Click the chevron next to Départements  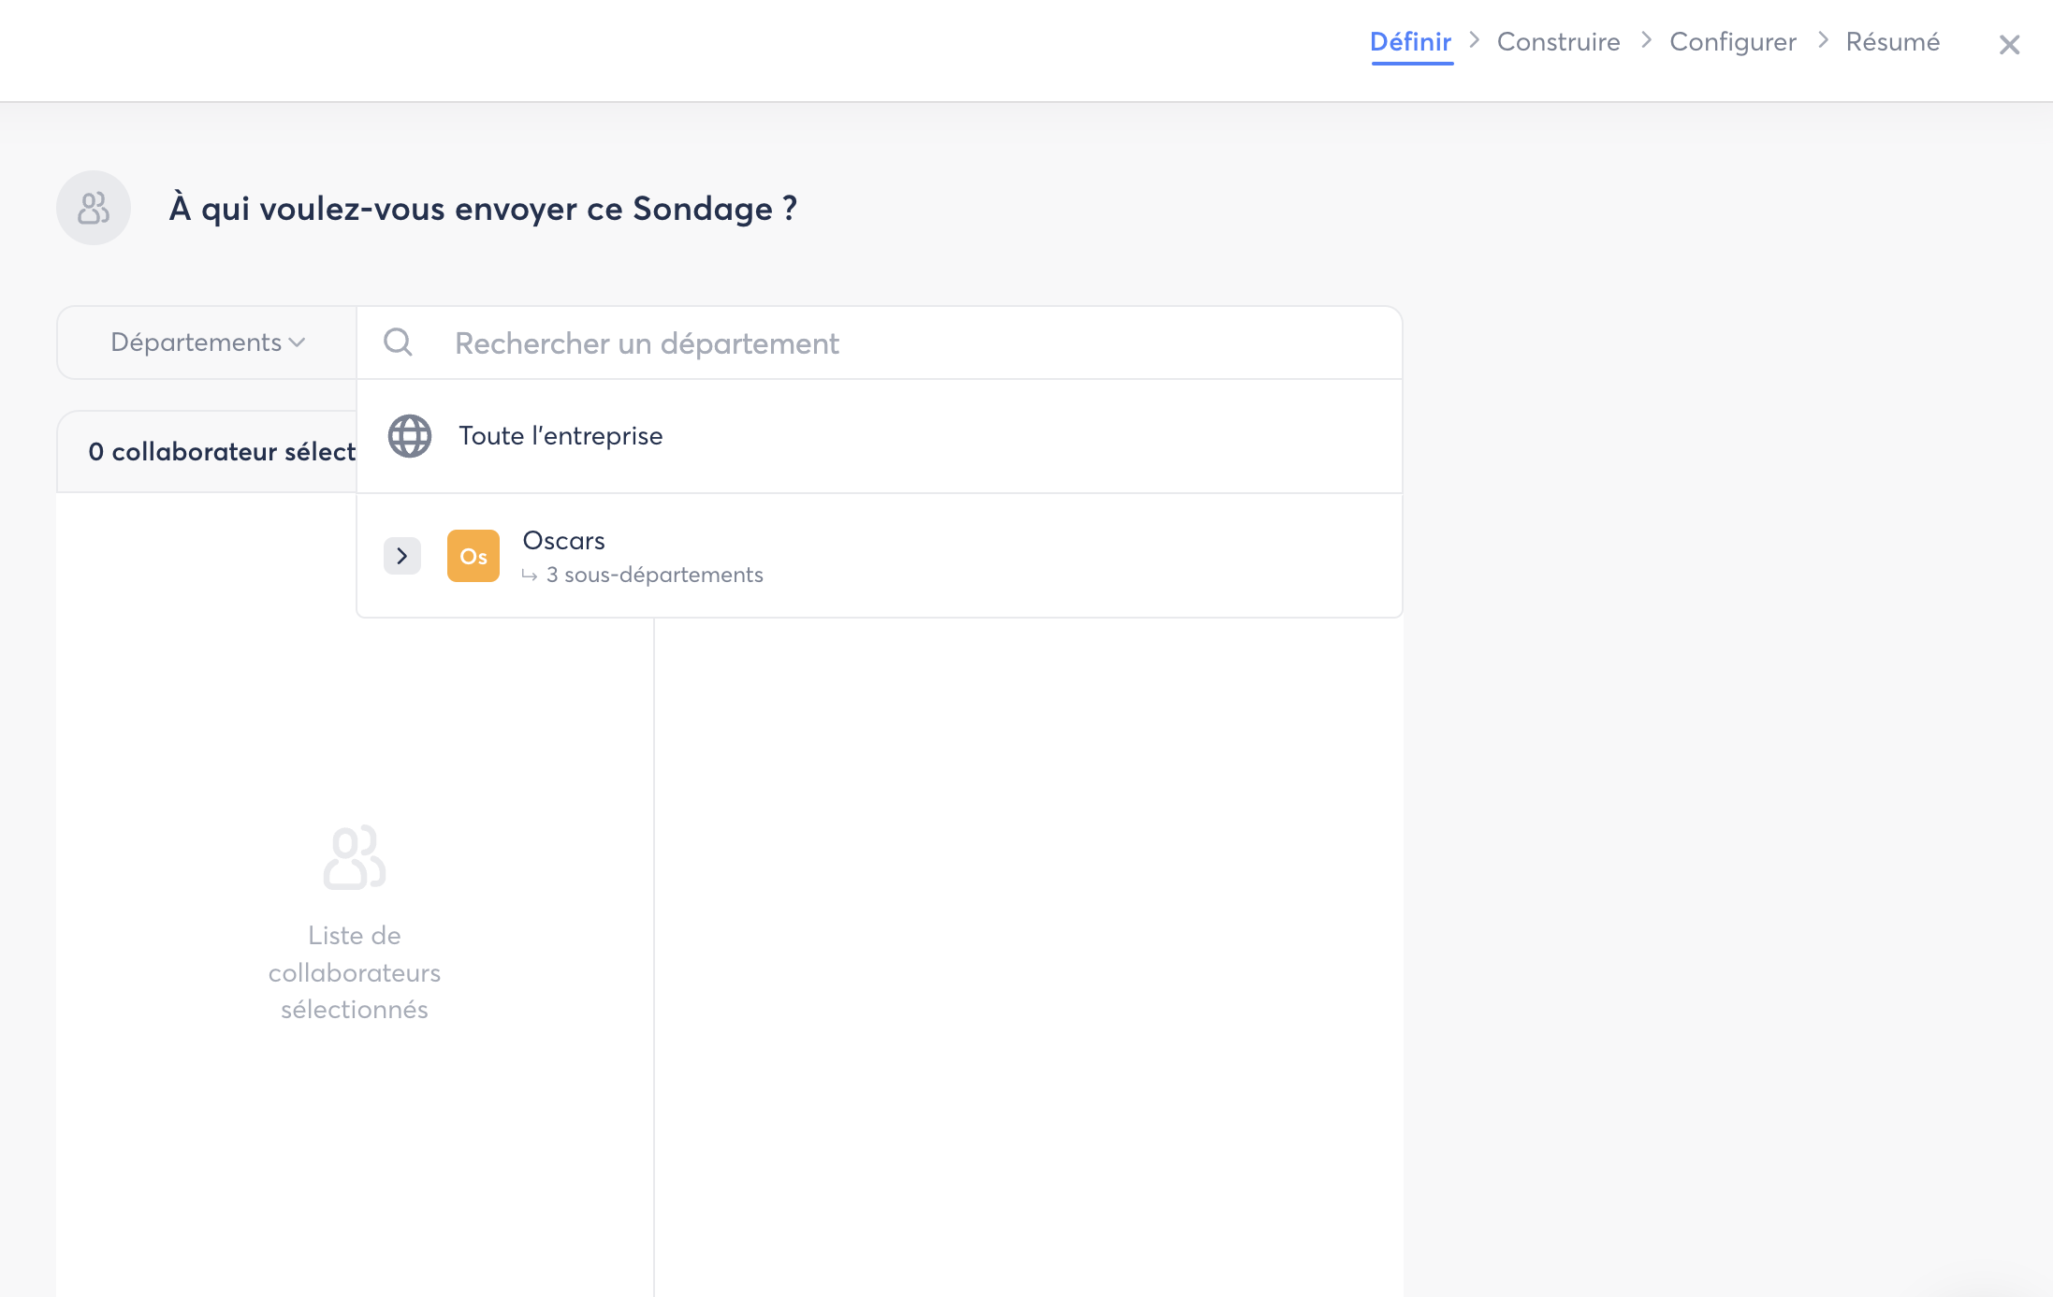click(298, 342)
